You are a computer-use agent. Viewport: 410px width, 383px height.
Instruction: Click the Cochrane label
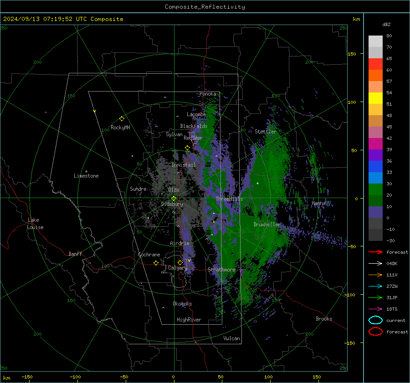149,255
